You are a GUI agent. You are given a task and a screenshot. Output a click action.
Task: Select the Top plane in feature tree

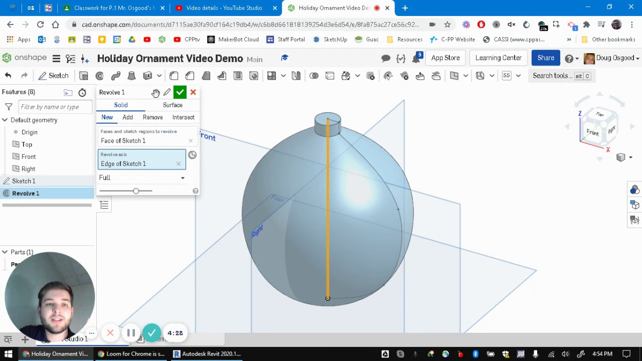27,144
